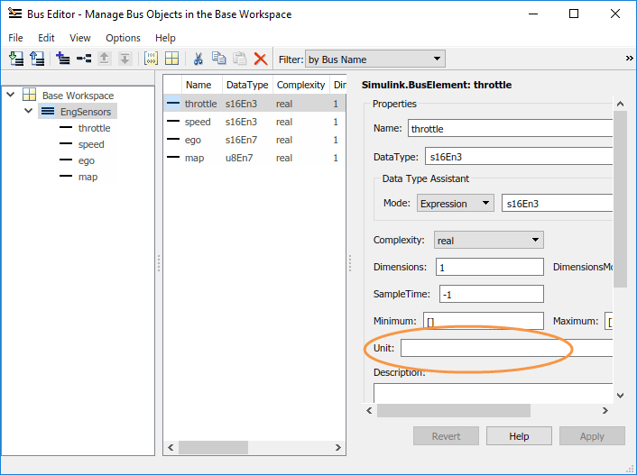This screenshot has height=475, width=637.
Task: Click the Apply button
Action: tap(592, 436)
